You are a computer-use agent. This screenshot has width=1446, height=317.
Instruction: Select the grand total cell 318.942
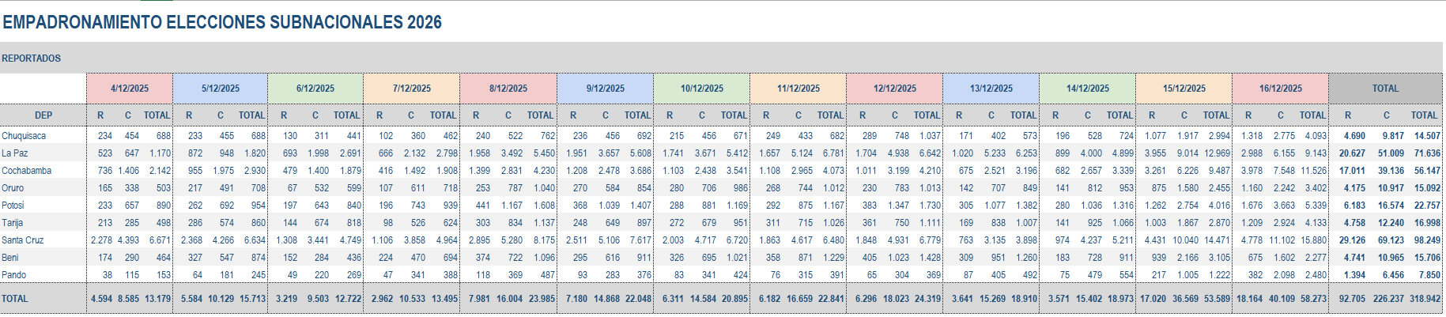point(1425,299)
